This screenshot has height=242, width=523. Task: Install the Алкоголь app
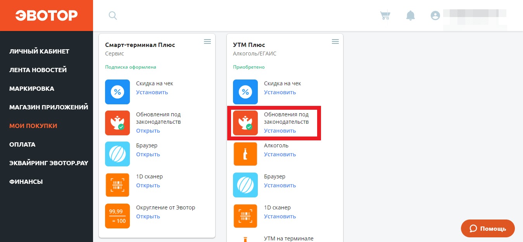[280, 154]
